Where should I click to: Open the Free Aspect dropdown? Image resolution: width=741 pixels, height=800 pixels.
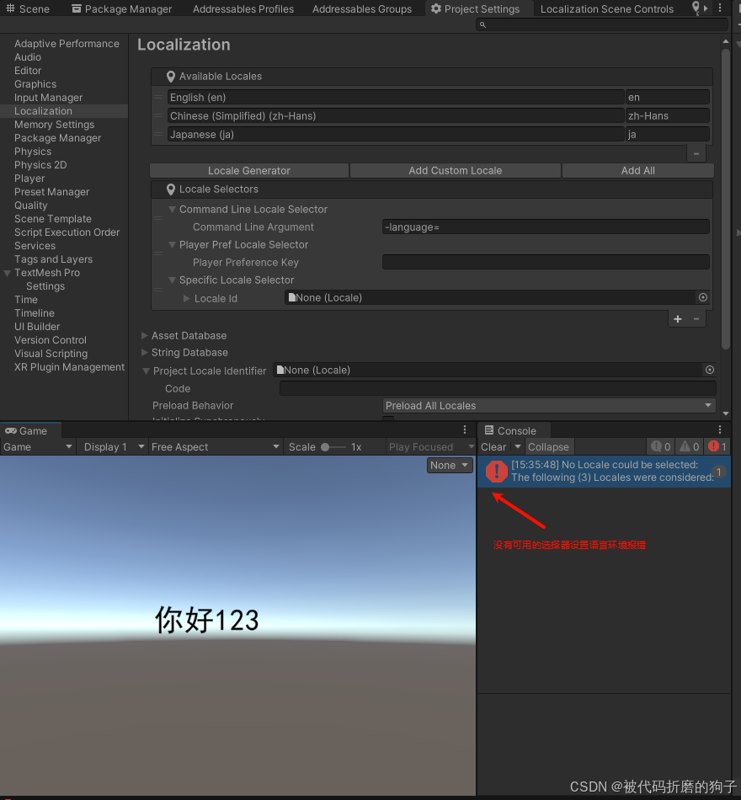pos(215,447)
